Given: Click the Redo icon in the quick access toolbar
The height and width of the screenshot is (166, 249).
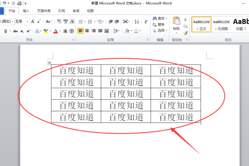Looking at the screenshot, I should (x=14, y=3).
